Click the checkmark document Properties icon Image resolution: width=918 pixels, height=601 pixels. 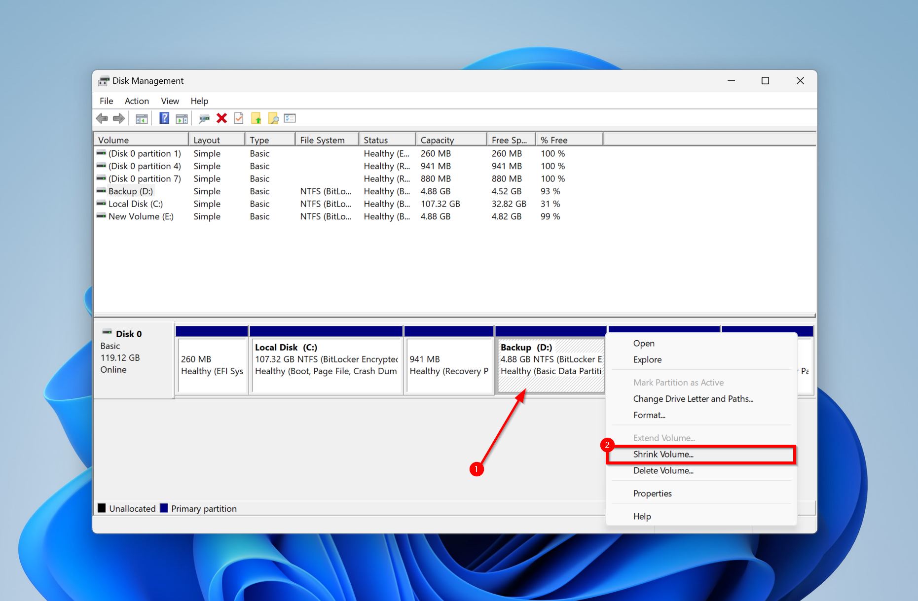point(239,118)
